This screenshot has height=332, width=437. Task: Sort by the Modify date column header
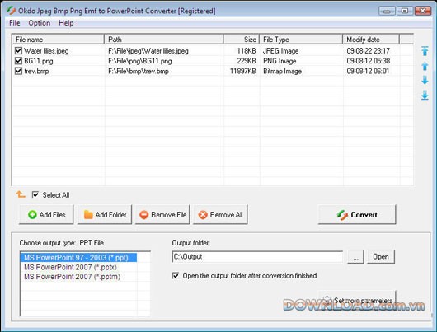click(371, 40)
